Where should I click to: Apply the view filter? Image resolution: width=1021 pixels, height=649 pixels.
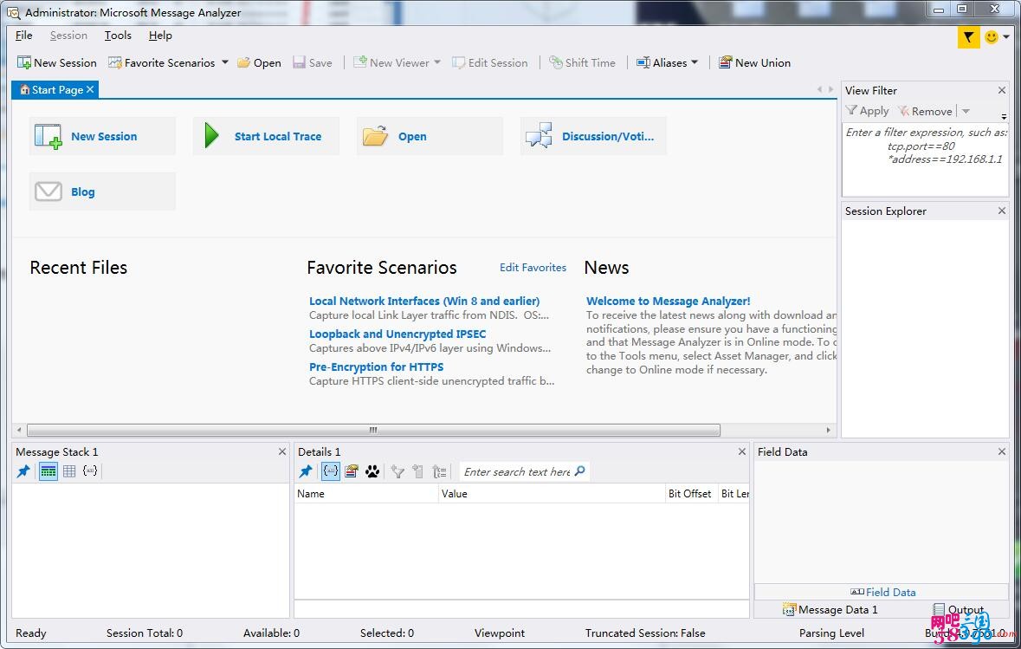pyautogui.click(x=868, y=111)
